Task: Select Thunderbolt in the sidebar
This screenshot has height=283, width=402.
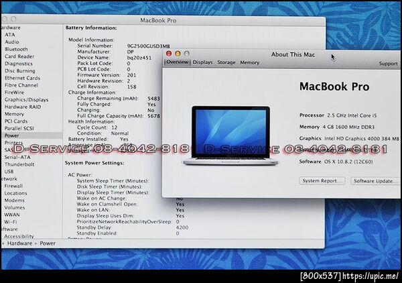Action: tap(19, 164)
